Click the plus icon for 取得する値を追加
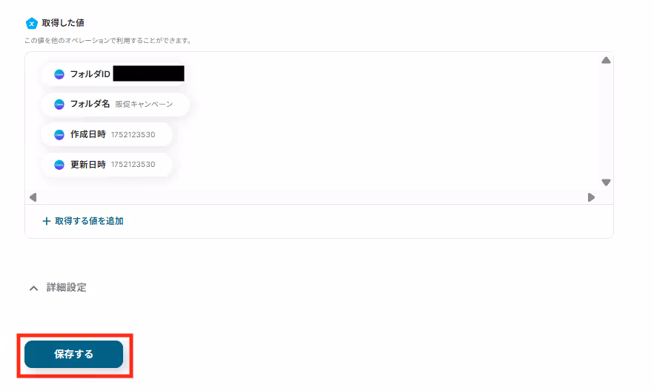 46,221
